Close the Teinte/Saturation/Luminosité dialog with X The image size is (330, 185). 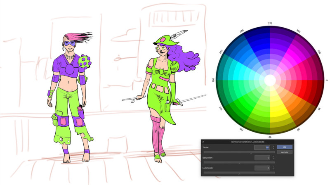click(203, 142)
